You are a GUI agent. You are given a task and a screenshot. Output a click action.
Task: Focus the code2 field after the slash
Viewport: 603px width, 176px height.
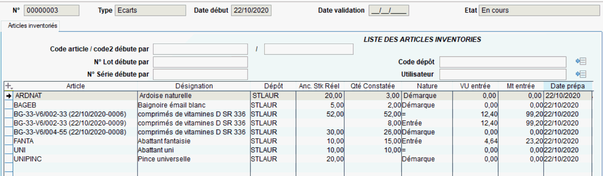pos(309,49)
